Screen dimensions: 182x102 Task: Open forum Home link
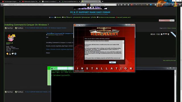[51, 17]
